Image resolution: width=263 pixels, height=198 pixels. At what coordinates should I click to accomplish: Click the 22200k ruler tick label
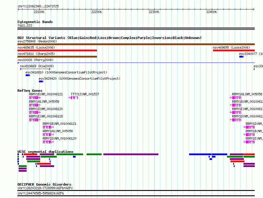point(97,12)
